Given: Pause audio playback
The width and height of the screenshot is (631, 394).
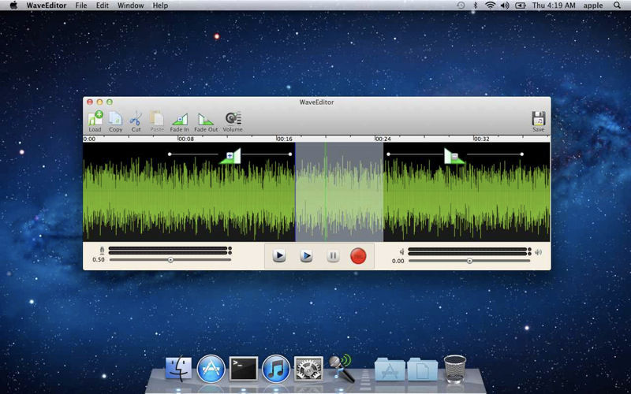Looking at the screenshot, I should click(x=333, y=255).
